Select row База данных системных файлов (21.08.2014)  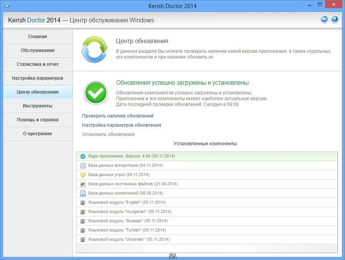point(207,184)
